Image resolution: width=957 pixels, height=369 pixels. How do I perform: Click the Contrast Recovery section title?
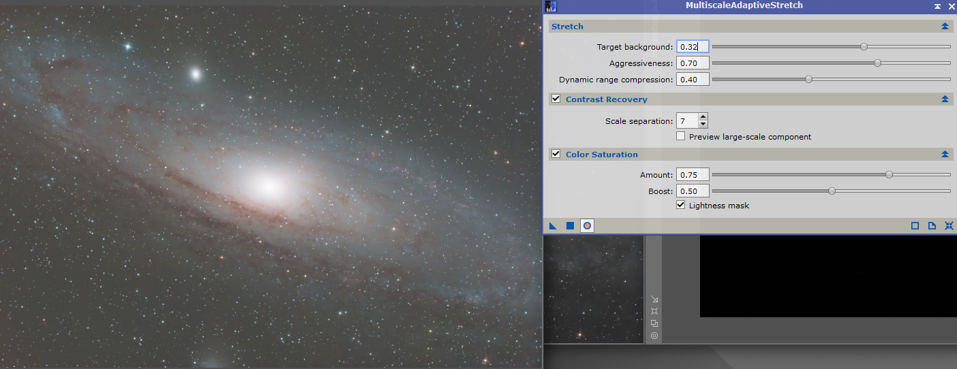pyautogui.click(x=607, y=99)
